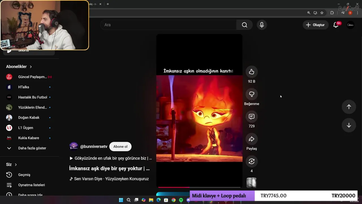This screenshot has width=362, height=204.
Task: Click the bunniversetv channel avatar
Action: coord(74,146)
